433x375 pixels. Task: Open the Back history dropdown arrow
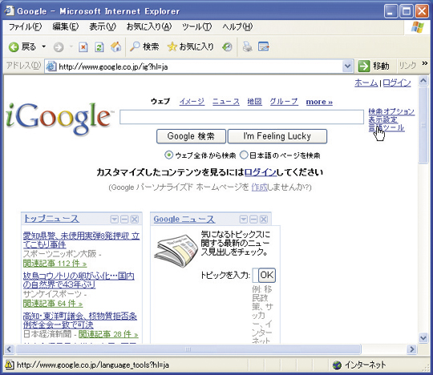pos(44,46)
